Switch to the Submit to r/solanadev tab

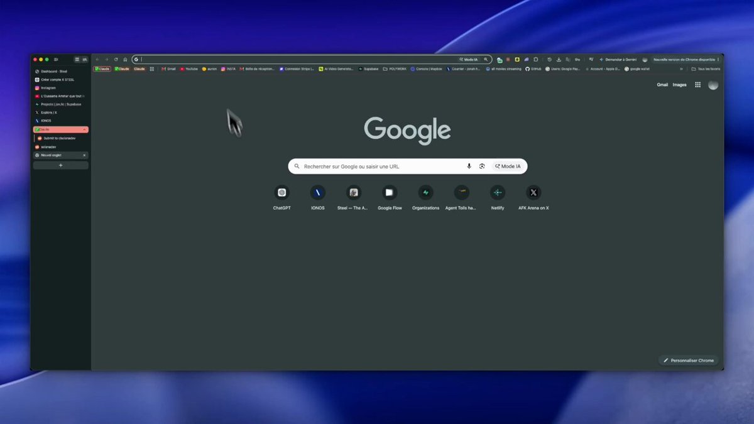[62, 138]
